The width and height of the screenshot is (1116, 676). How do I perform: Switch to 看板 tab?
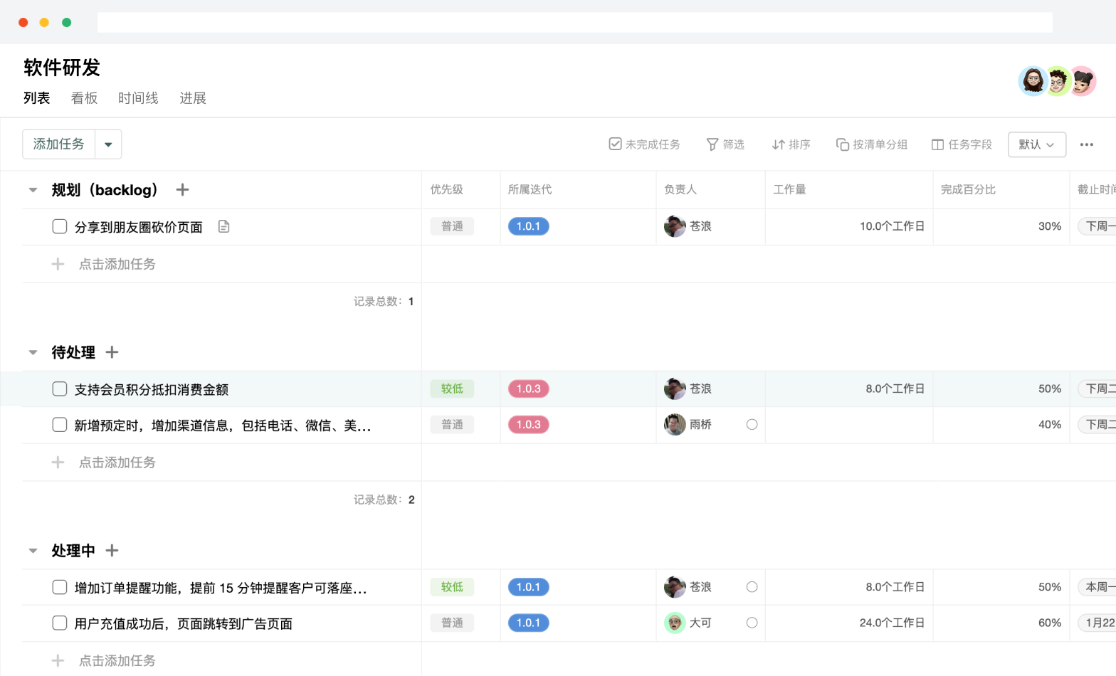click(84, 98)
